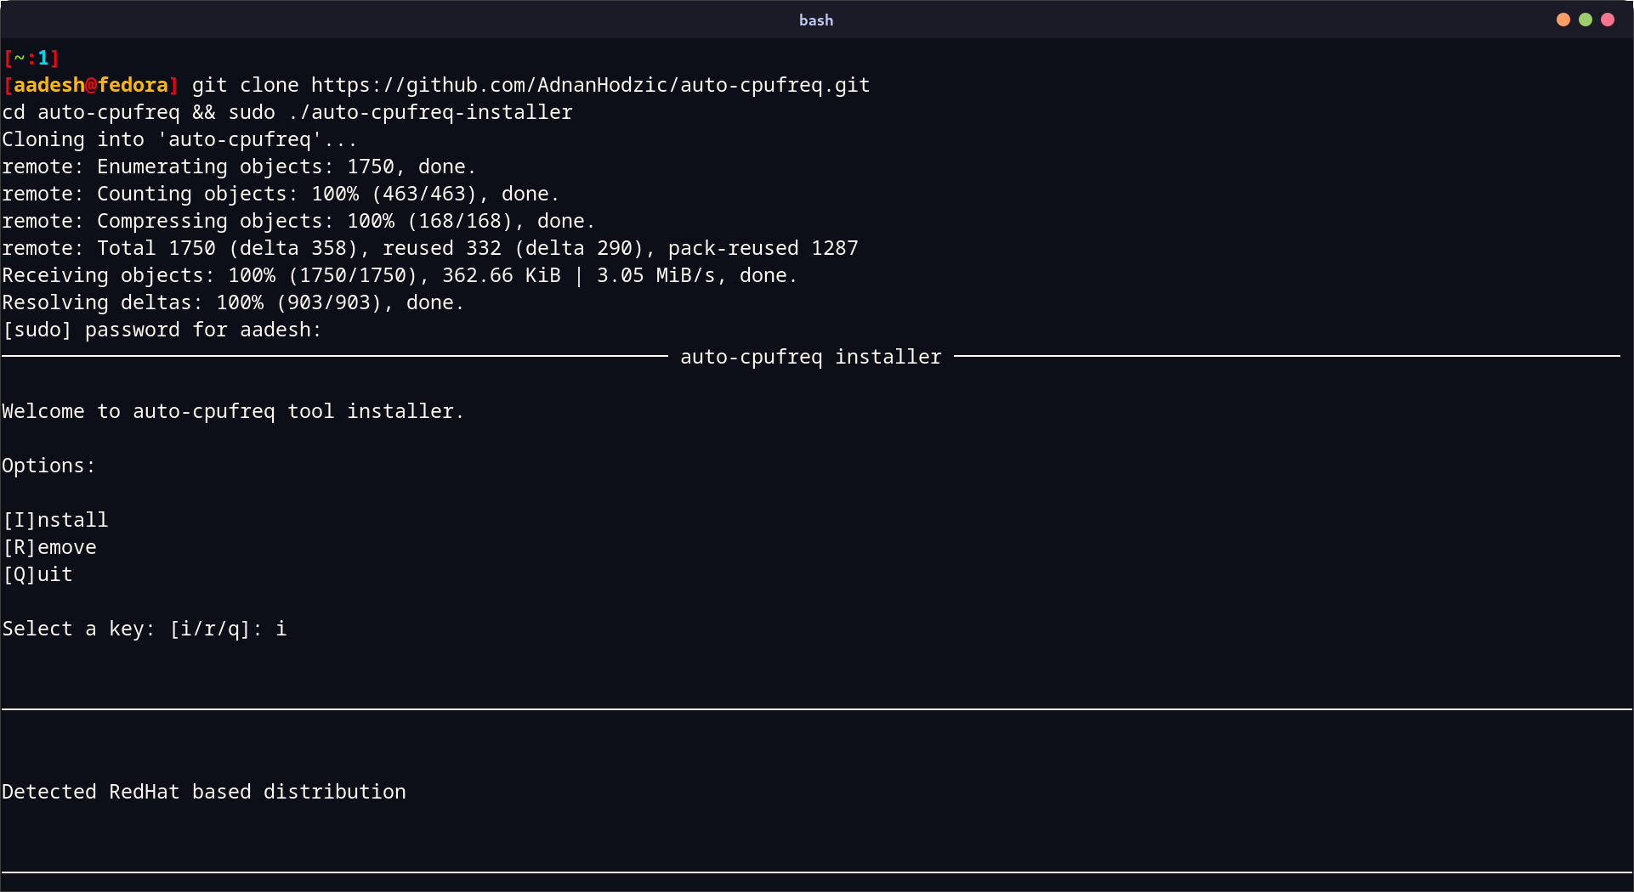1634x892 pixels.
Task: Click the red bracket before aadesh username
Action: 8,84
